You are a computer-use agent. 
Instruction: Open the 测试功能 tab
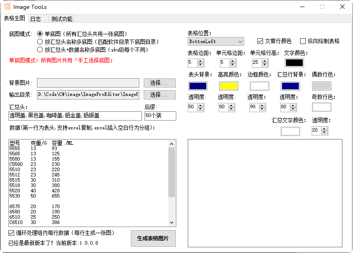point(62,19)
